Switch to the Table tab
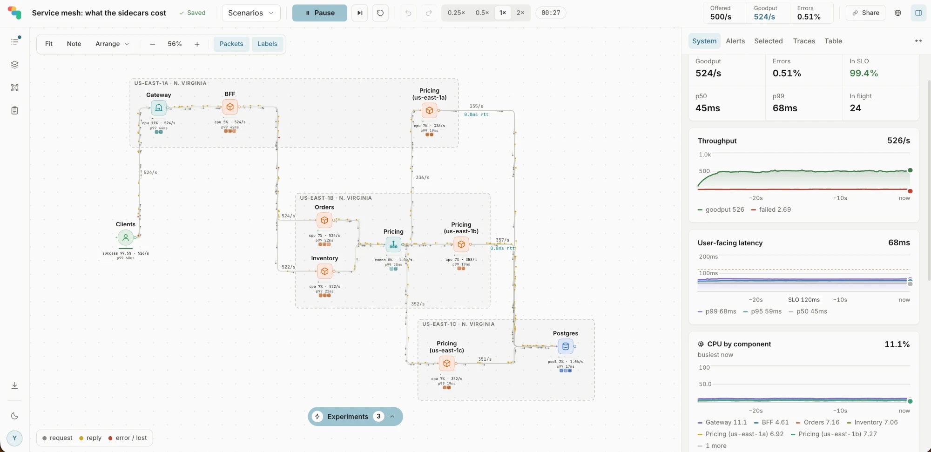This screenshot has width=931, height=452. (833, 41)
